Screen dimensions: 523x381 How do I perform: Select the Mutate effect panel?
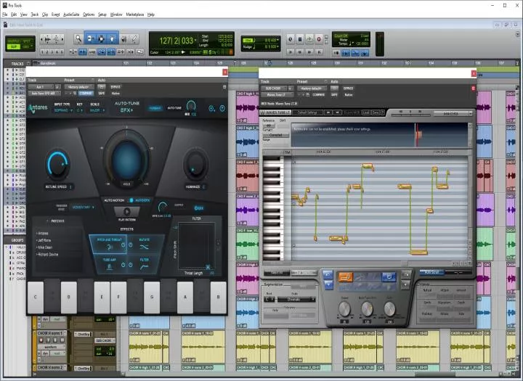(145, 245)
